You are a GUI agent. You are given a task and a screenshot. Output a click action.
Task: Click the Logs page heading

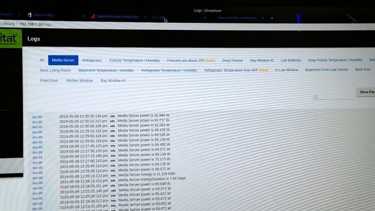click(34, 39)
